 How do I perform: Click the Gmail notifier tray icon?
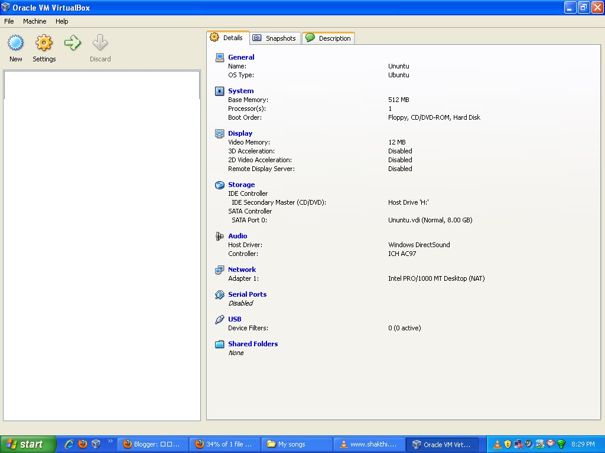[x=551, y=444]
